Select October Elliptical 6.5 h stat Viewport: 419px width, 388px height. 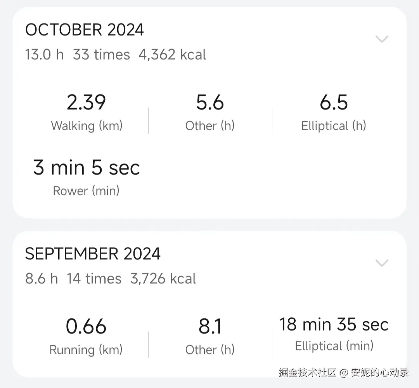tap(334, 103)
